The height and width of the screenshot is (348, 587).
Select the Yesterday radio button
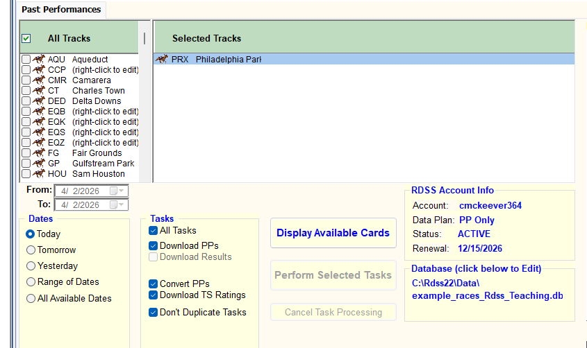click(x=31, y=266)
